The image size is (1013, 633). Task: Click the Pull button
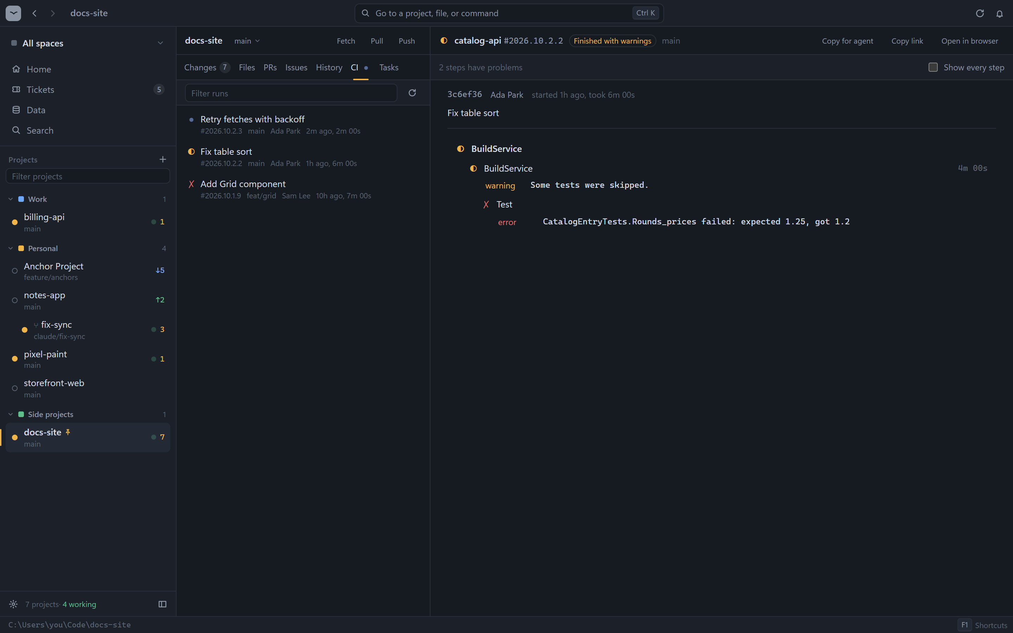[377, 41]
